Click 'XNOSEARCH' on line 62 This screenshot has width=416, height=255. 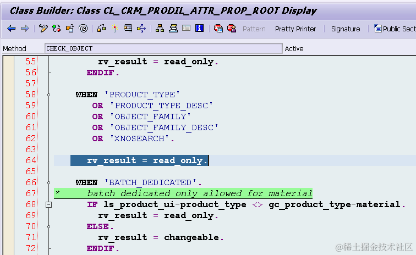(x=139, y=138)
